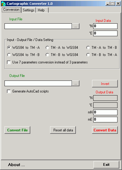The width and height of the screenshot is (122, 170).
Task: Focus the Input Data °N field
Action: pos(105,26)
